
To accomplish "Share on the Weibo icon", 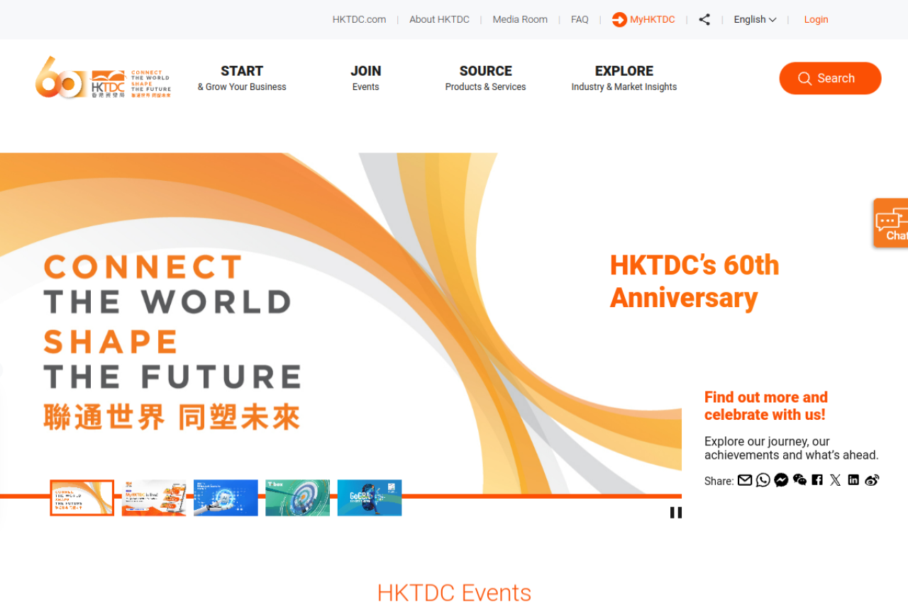I will pyautogui.click(x=872, y=480).
